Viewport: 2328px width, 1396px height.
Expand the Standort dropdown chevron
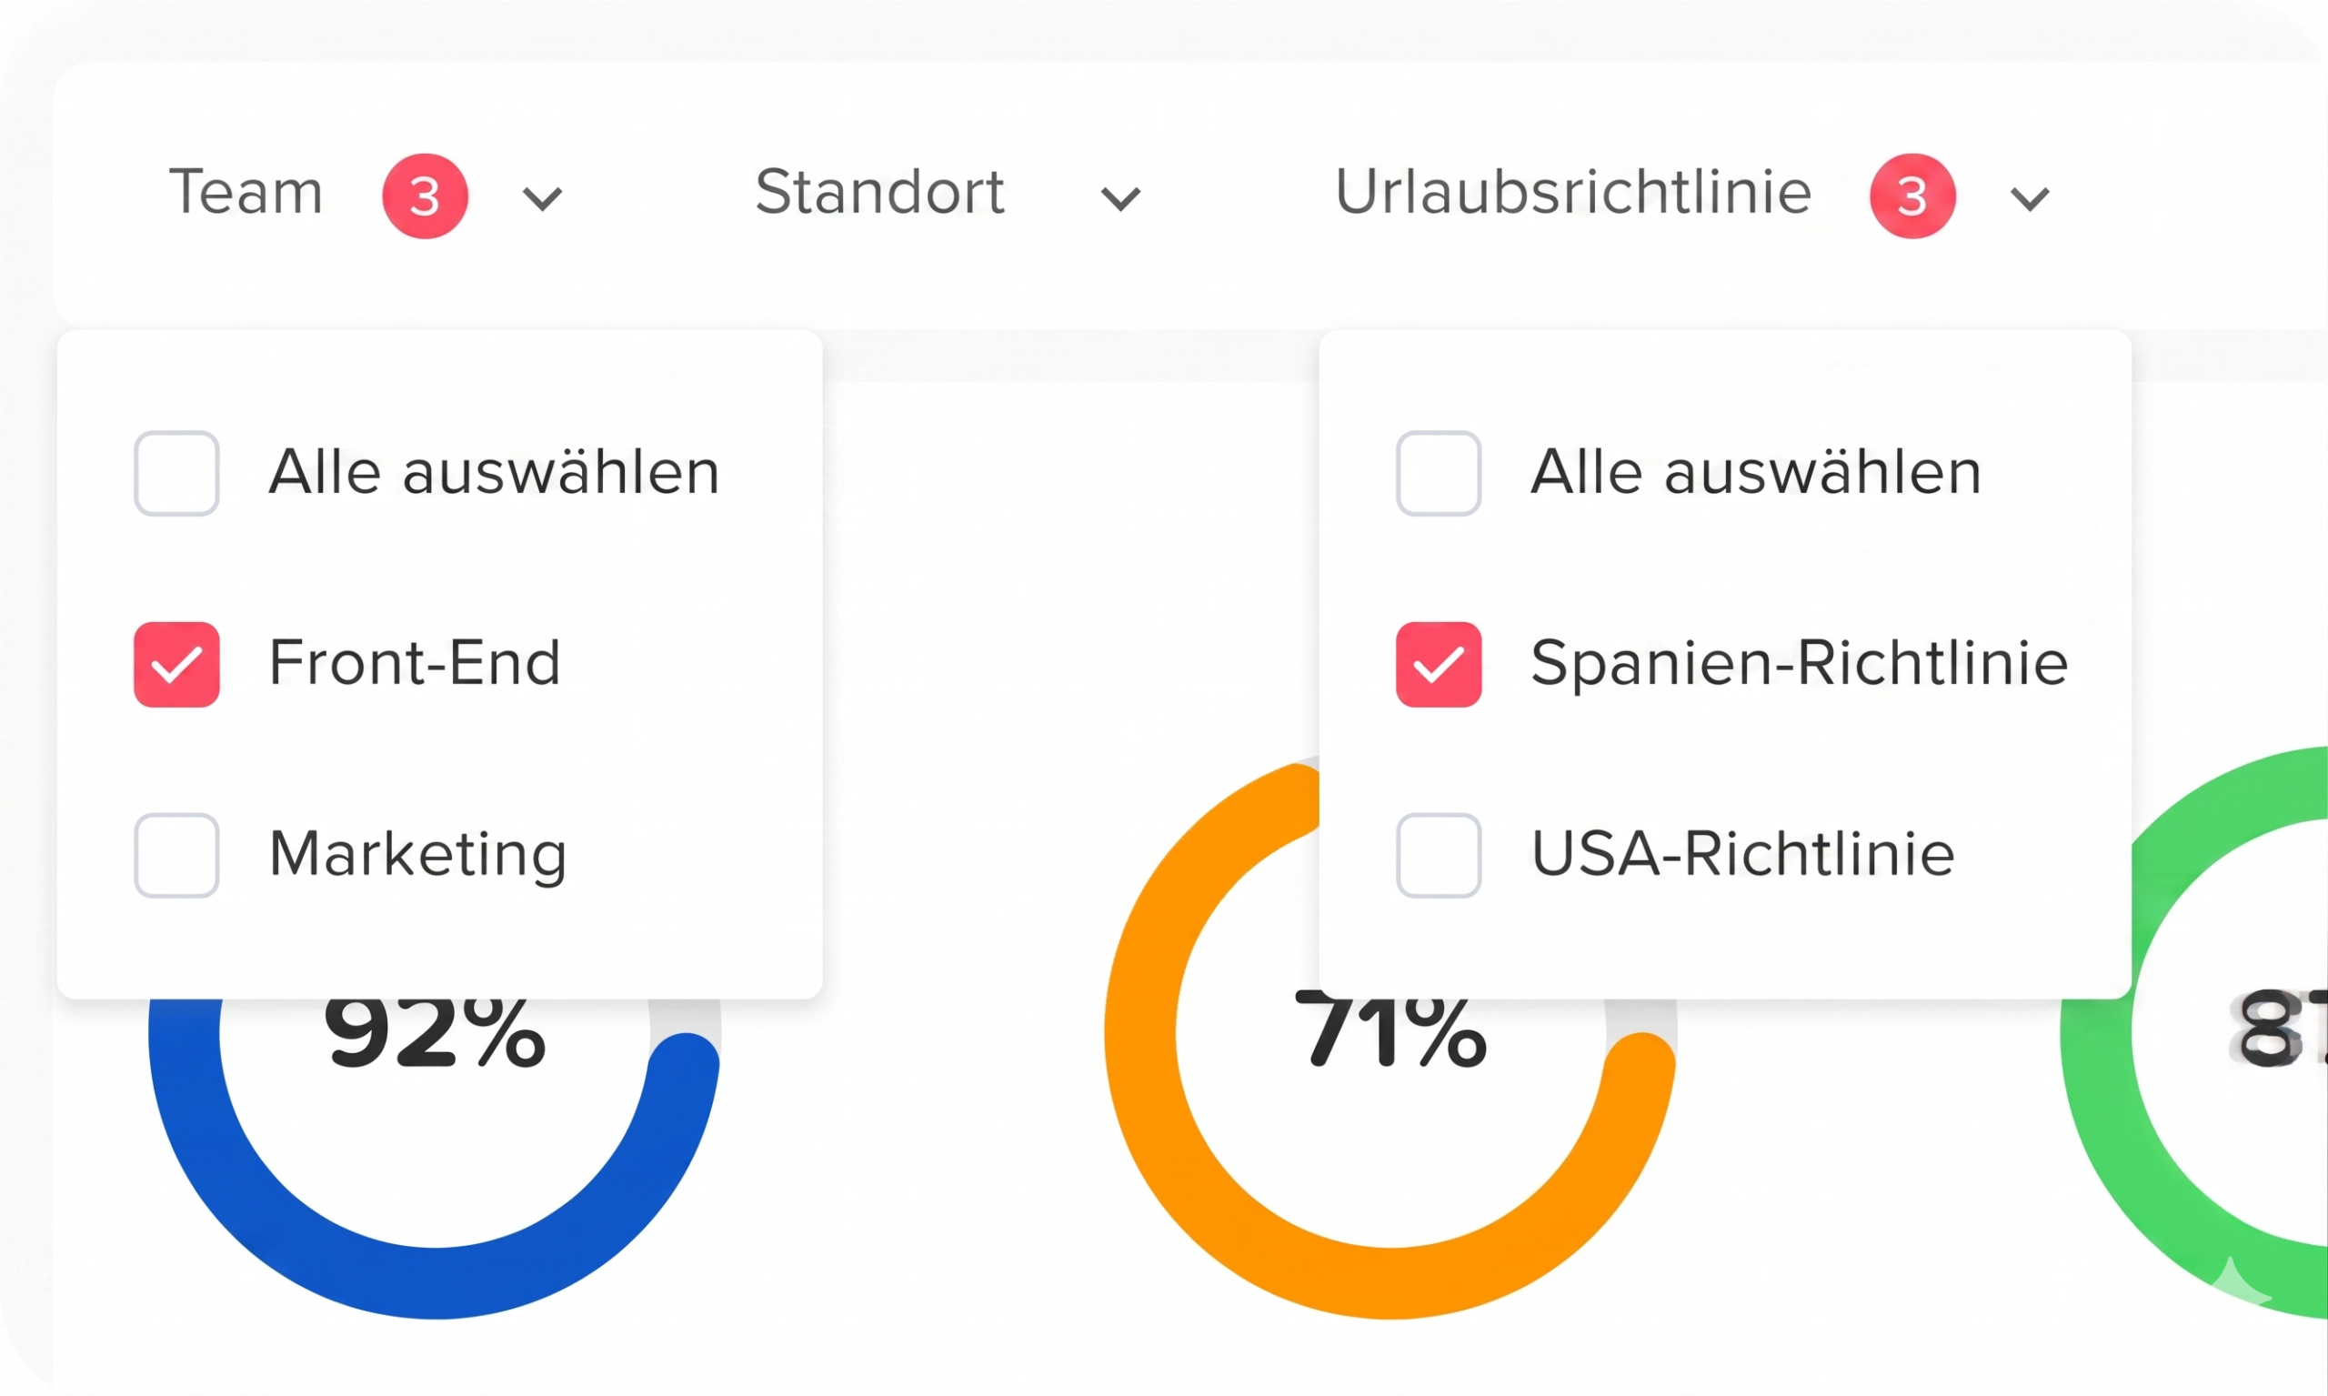pos(1120,198)
